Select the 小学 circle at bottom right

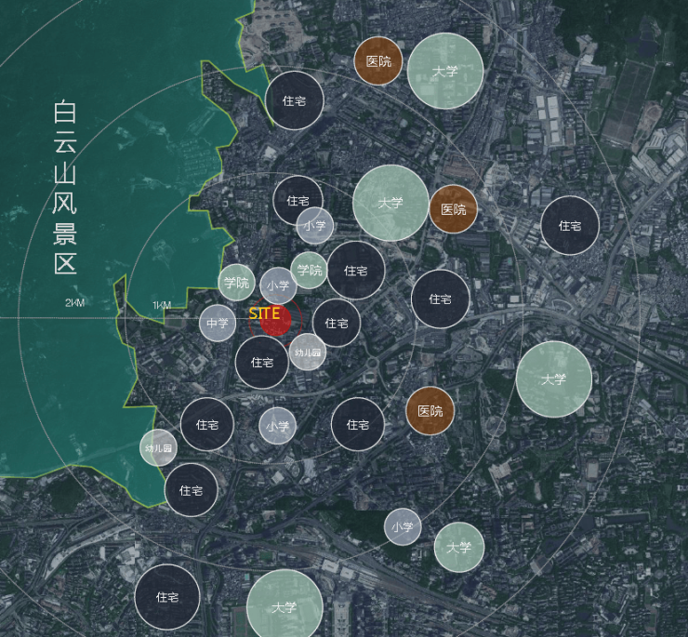[x=403, y=527]
